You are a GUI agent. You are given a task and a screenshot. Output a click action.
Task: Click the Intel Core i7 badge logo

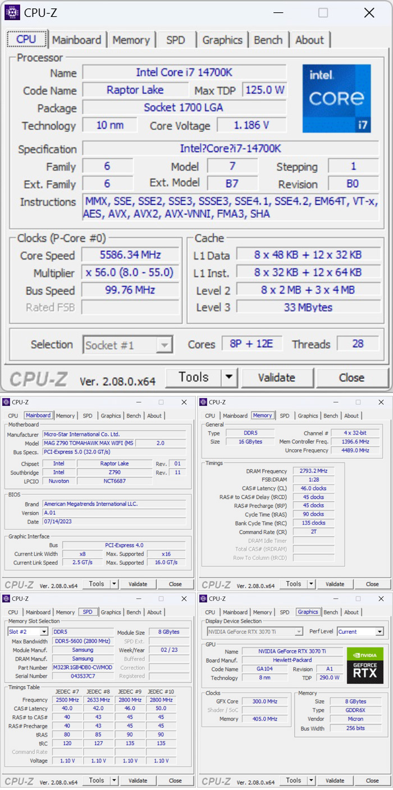click(x=337, y=98)
